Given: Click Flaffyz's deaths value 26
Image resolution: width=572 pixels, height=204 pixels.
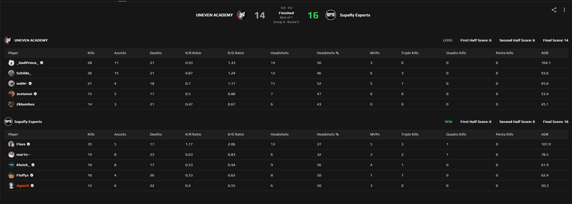Looking at the screenshot, I should click(x=152, y=175).
